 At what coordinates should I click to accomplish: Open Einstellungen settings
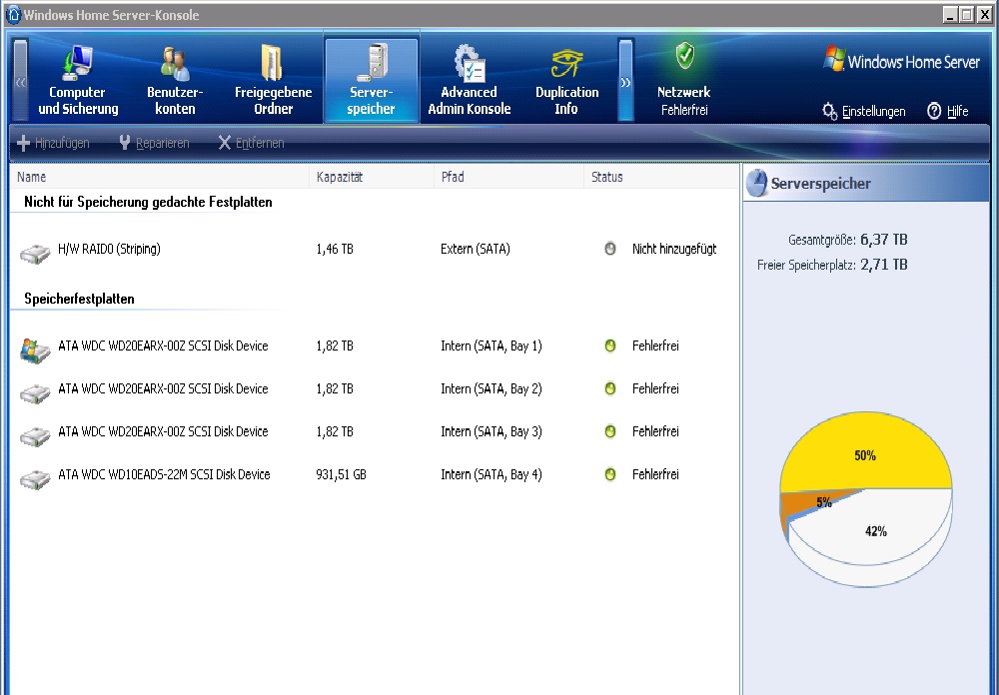pyautogui.click(x=864, y=111)
